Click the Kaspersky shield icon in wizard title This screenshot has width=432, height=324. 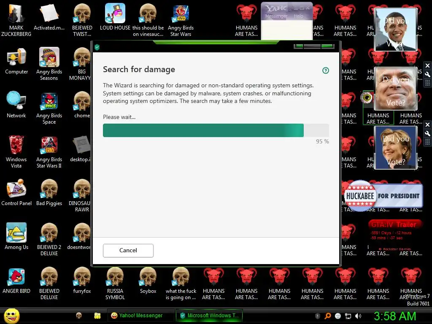coord(97,47)
